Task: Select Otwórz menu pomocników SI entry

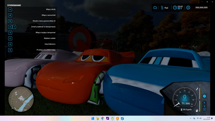Action: pos(44,21)
